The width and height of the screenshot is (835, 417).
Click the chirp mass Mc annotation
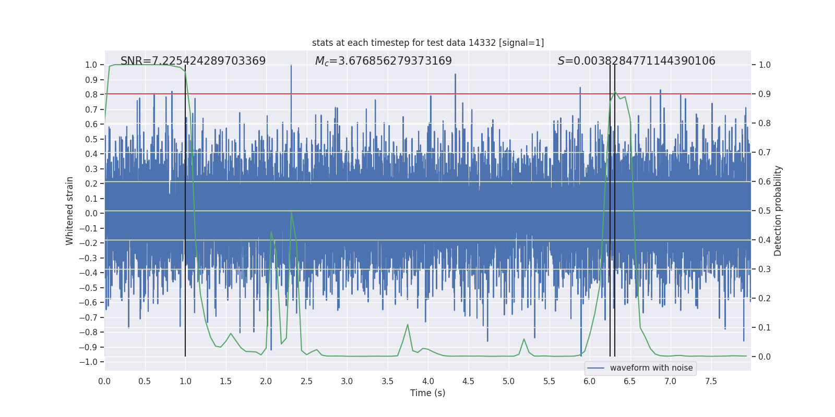pyautogui.click(x=384, y=61)
